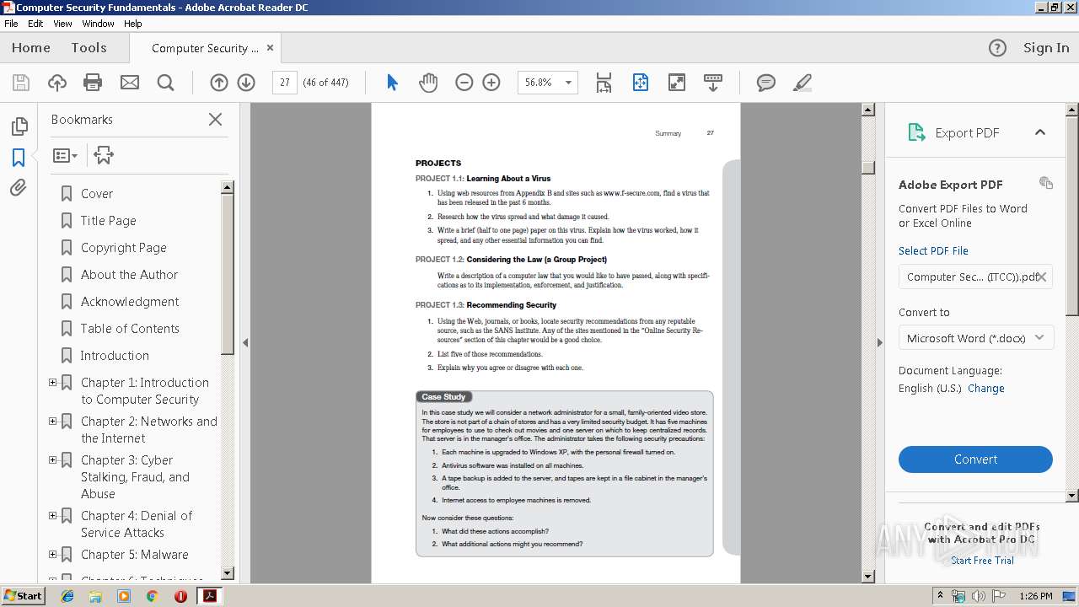
Task: Expand Chapter 3 bookmark node
Action: [x=52, y=459]
